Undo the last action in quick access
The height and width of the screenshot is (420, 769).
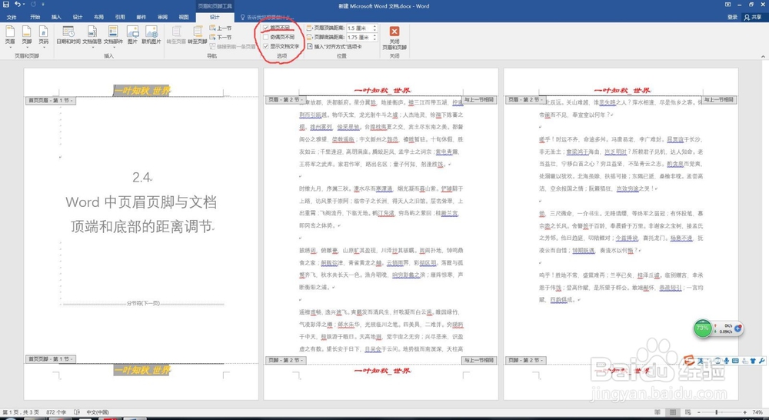point(17,5)
